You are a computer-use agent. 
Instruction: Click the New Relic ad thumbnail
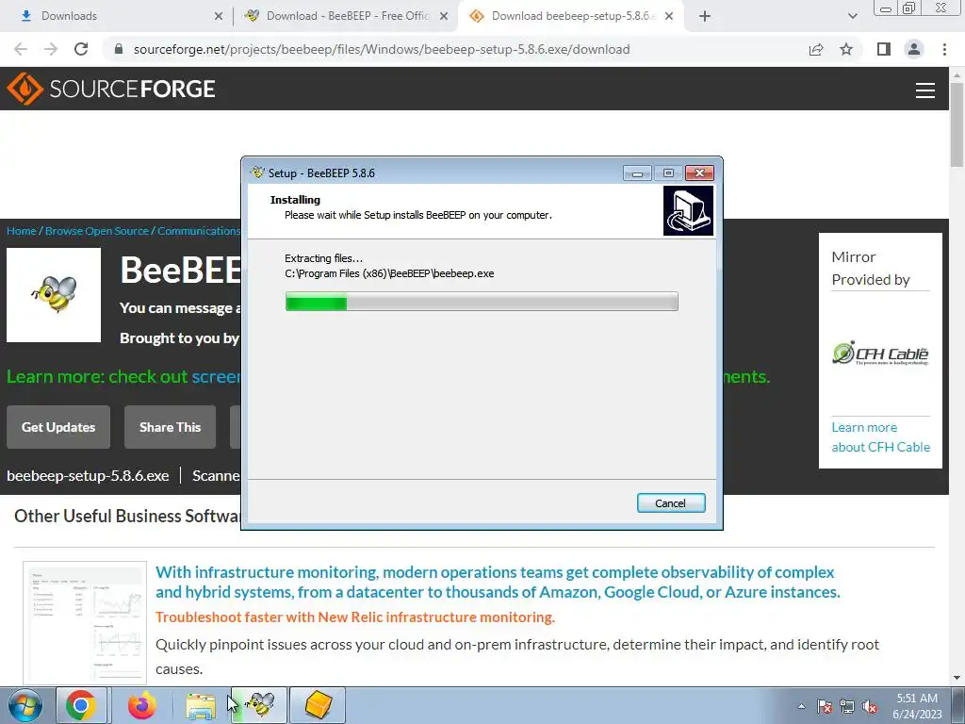point(85,623)
